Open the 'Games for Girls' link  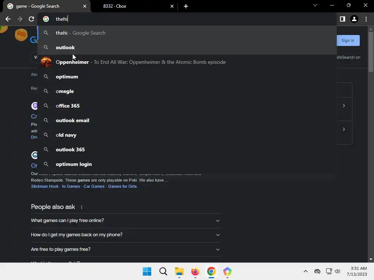122,186
